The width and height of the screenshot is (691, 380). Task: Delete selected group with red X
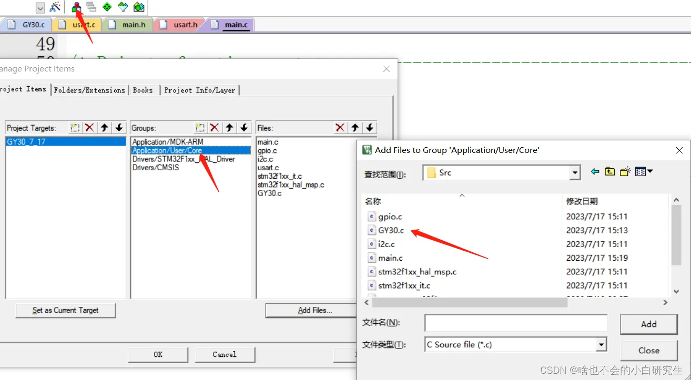pyautogui.click(x=215, y=128)
